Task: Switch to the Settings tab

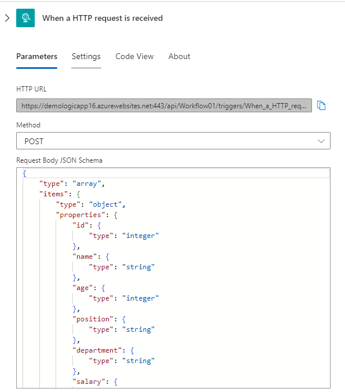Action: (86, 57)
